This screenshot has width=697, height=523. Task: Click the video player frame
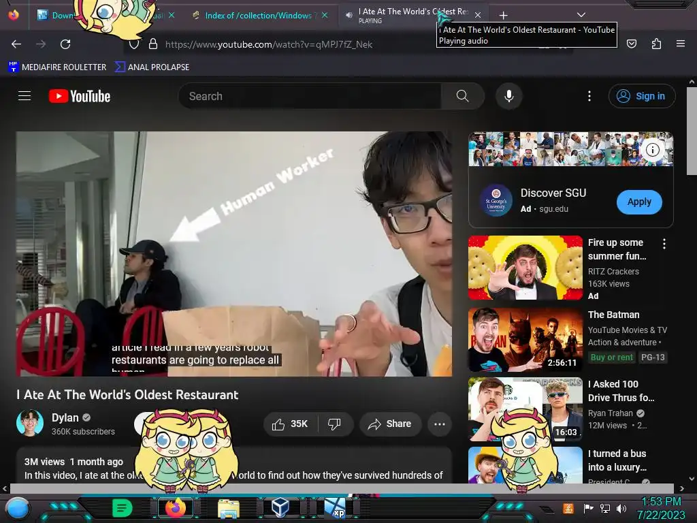234,254
